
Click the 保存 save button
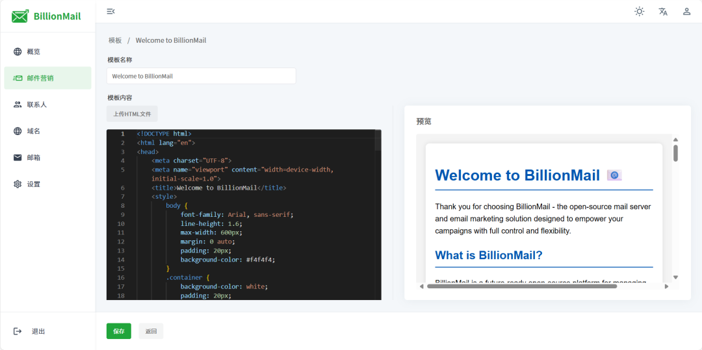click(x=119, y=331)
